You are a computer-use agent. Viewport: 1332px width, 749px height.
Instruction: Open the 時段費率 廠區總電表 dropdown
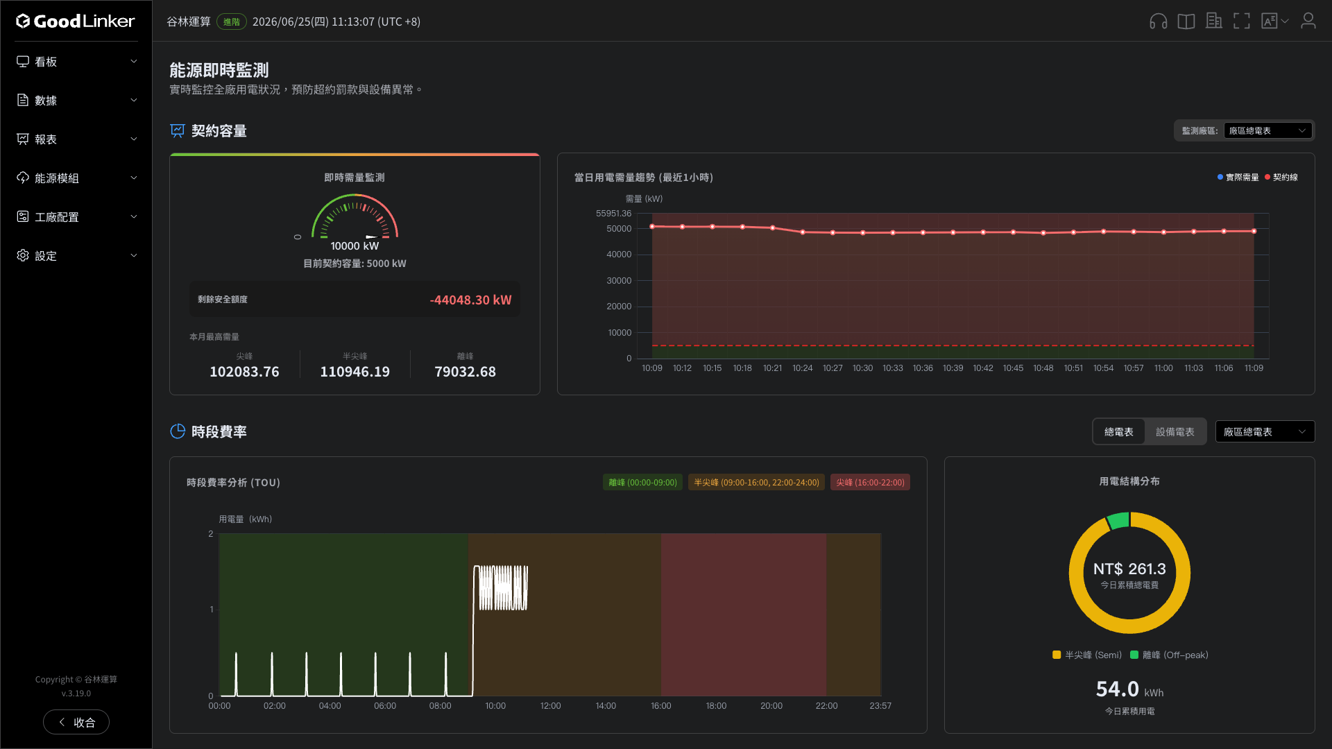[x=1265, y=431]
